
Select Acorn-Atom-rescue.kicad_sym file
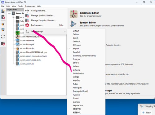pos(33,56)
